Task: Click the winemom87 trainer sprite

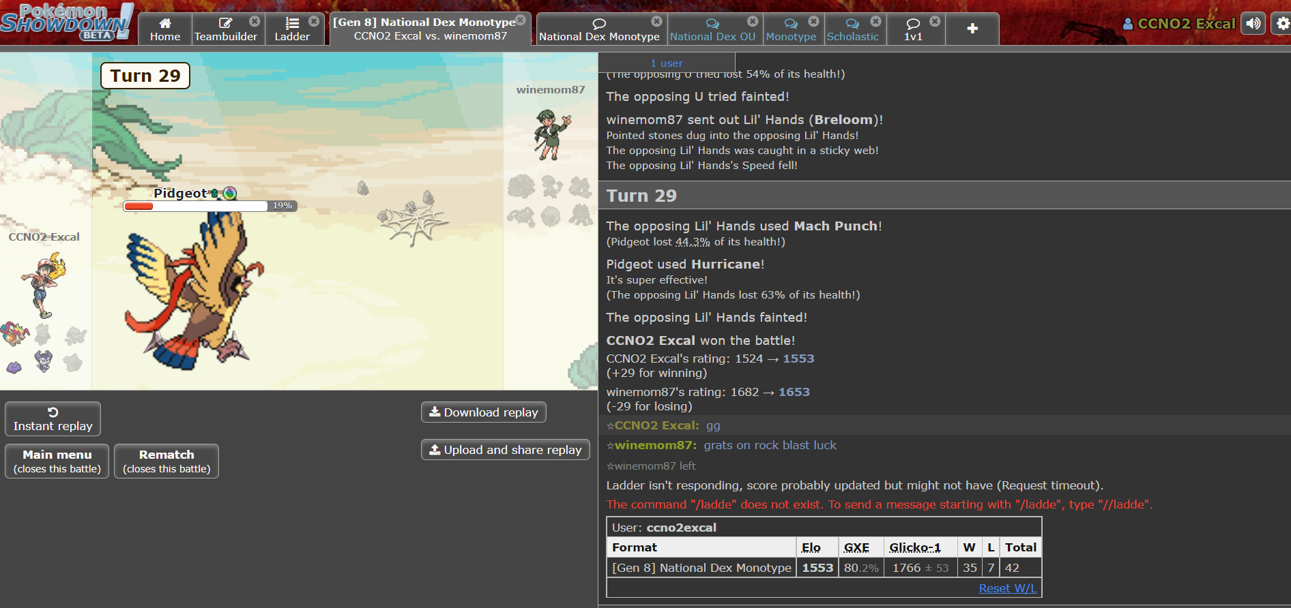Action: click(x=551, y=134)
